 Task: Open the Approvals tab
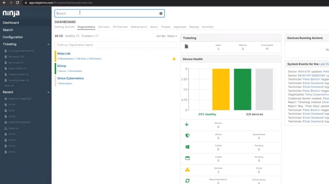point(180,27)
